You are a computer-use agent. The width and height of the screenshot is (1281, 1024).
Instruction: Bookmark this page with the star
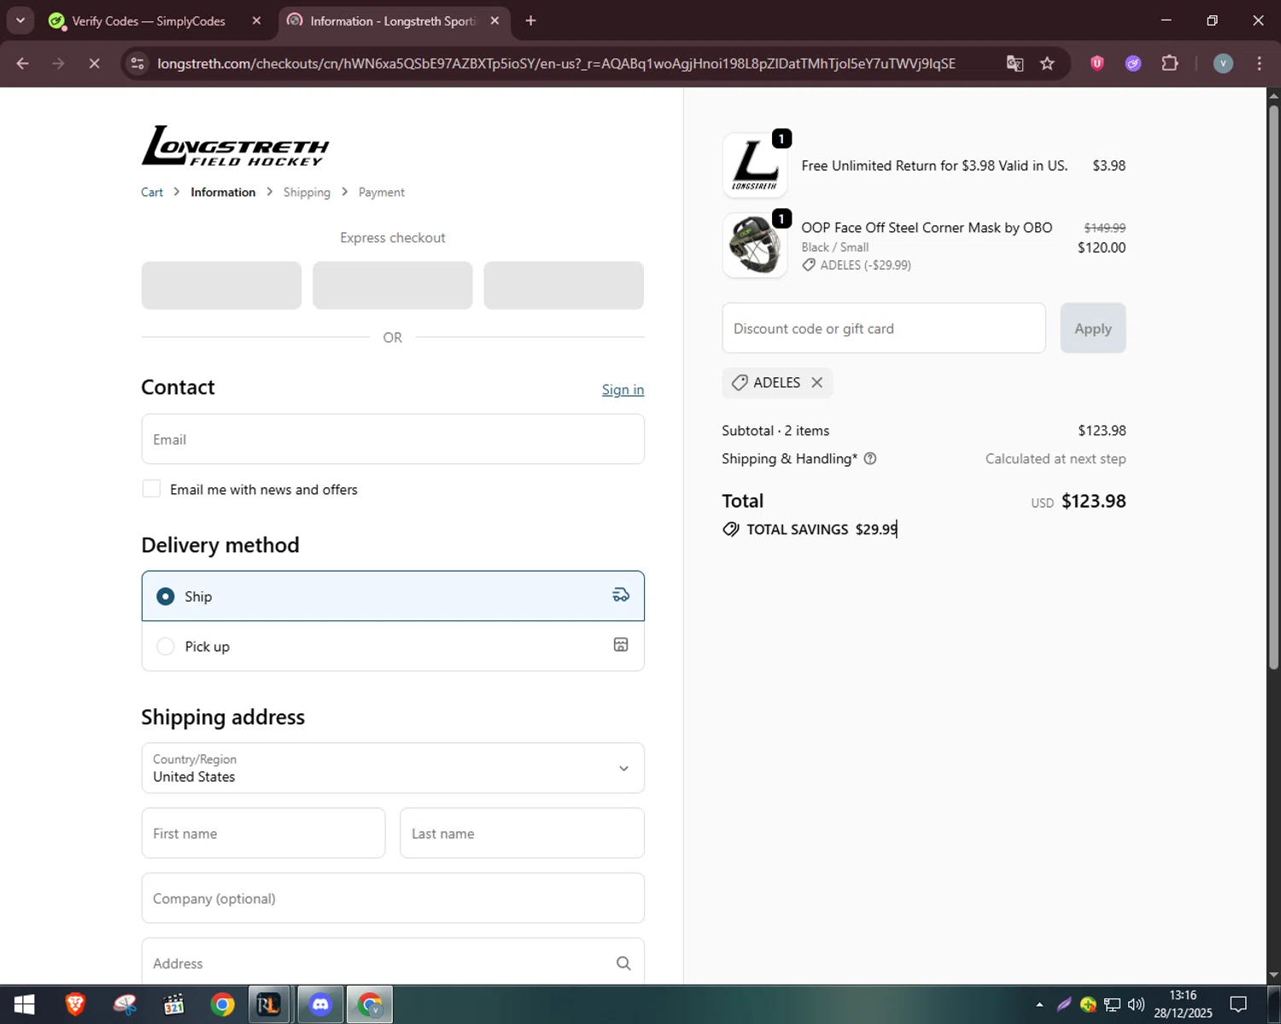(x=1047, y=63)
